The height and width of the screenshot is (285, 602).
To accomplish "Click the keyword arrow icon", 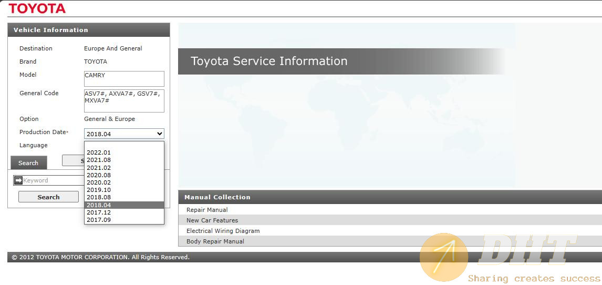I will [x=18, y=180].
